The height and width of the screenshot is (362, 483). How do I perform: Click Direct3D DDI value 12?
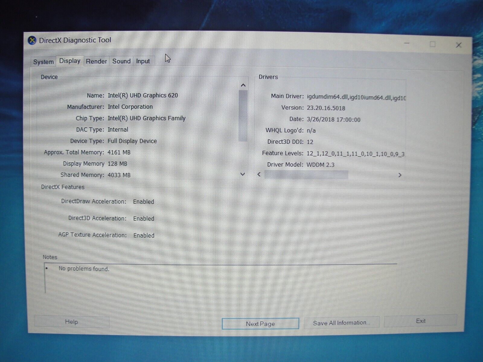click(310, 142)
